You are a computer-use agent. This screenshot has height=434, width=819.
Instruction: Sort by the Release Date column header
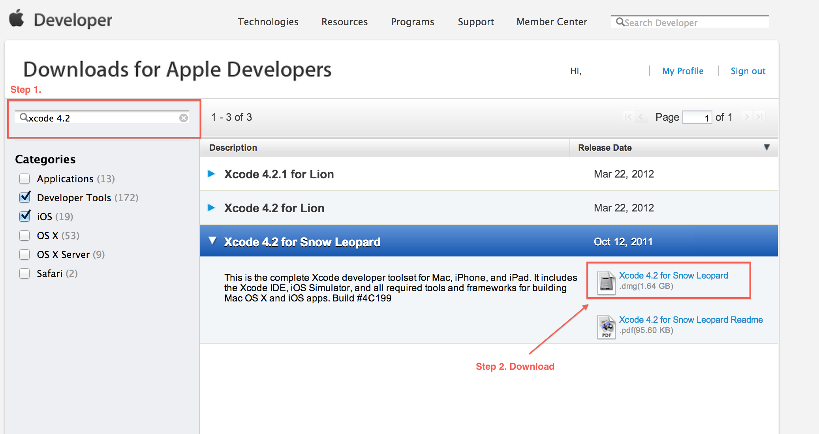click(x=605, y=148)
